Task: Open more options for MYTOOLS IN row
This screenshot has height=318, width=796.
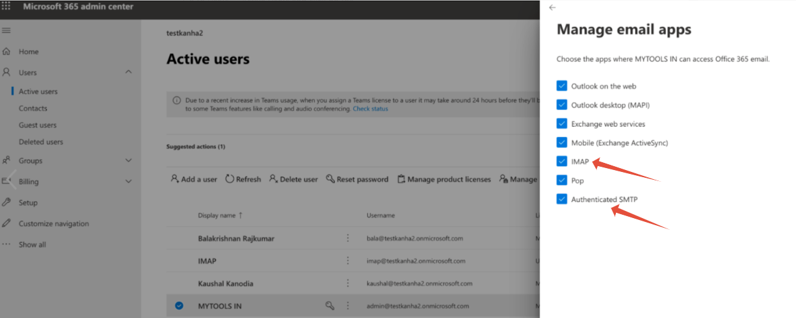Action: pyautogui.click(x=348, y=305)
